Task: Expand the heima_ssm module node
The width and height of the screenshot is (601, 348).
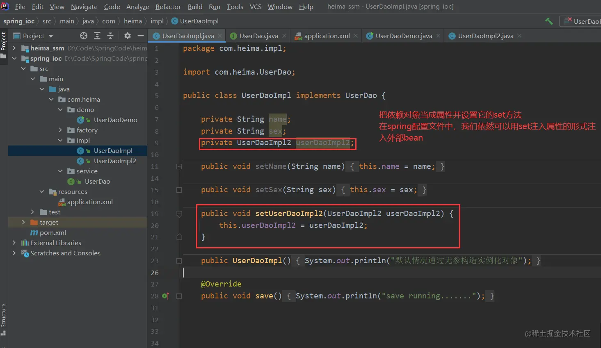Action: click(14, 48)
